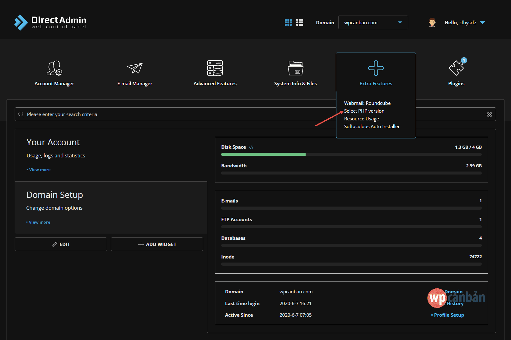The image size is (511, 340).
Task: Click the Disk Space progress bar
Action: [x=351, y=154]
